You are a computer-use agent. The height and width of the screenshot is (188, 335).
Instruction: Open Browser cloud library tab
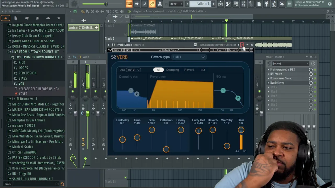48,18
